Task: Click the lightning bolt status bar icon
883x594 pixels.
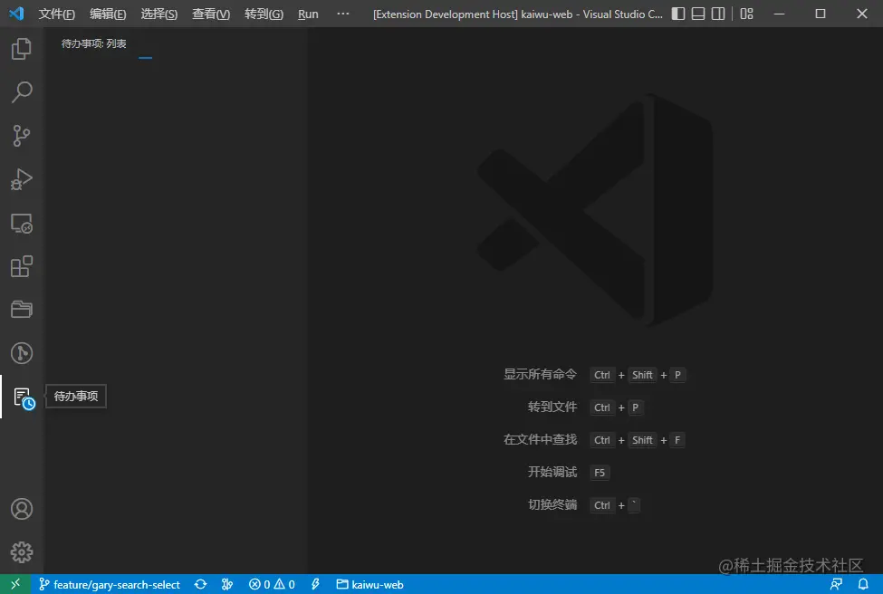Action: (x=315, y=584)
